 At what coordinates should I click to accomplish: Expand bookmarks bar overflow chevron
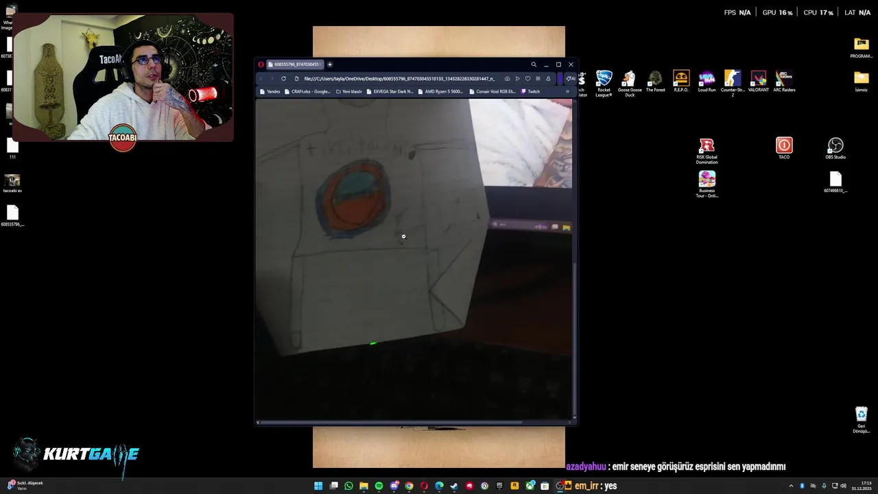(567, 91)
